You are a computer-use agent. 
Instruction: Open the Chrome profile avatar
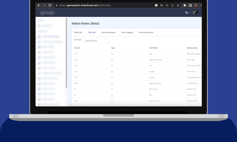coord(196,5)
